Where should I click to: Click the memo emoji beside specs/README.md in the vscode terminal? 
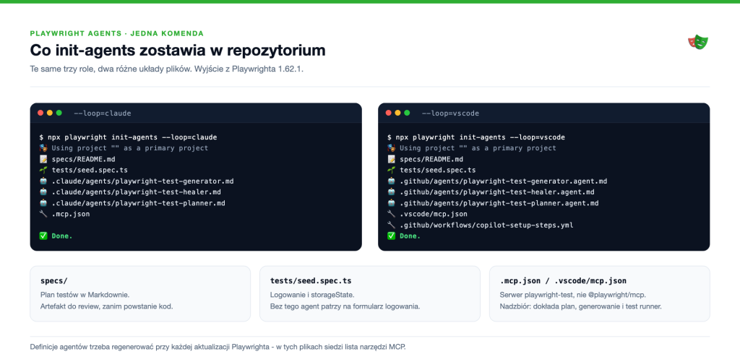391,159
